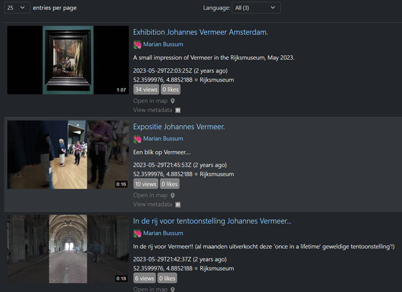Viewport: 402px width, 292px height.
Task: Open the Expositie Johannes Vermeer video thumbnail
Action: point(68,155)
